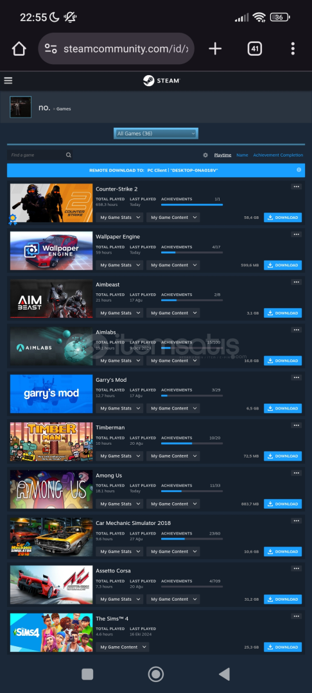Click the remote download info icon
The height and width of the screenshot is (693, 312).
[299, 169]
